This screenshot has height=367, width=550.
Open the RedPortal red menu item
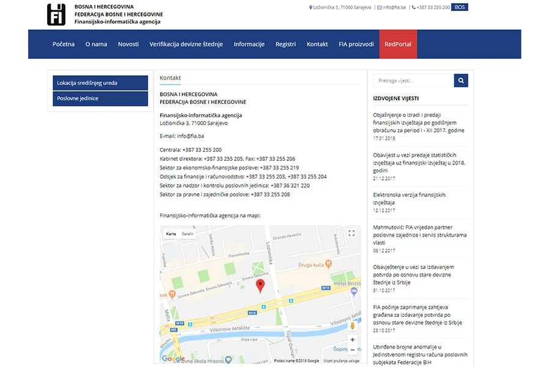398,44
